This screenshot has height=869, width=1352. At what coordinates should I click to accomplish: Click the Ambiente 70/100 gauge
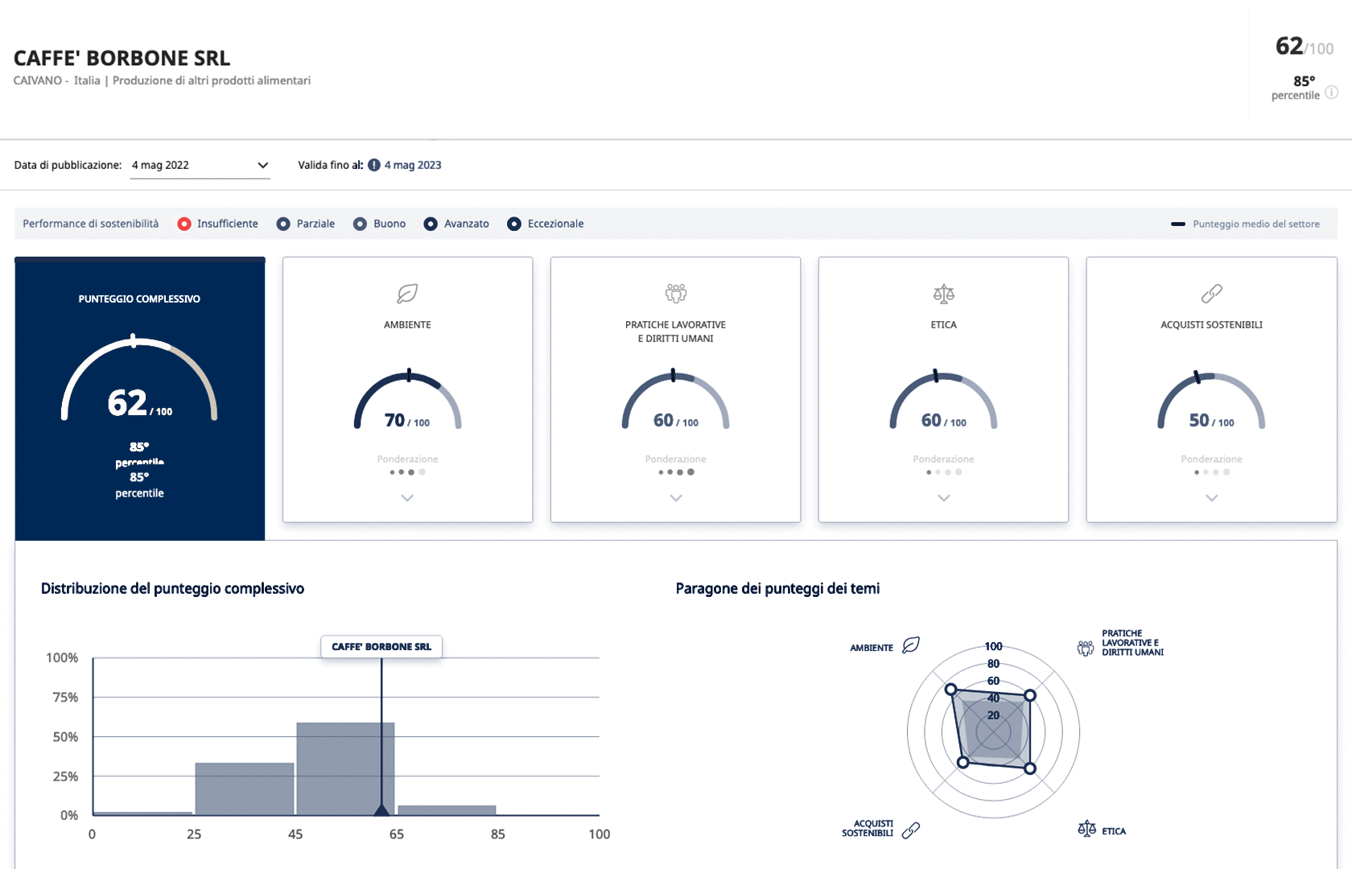click(407, 401)
